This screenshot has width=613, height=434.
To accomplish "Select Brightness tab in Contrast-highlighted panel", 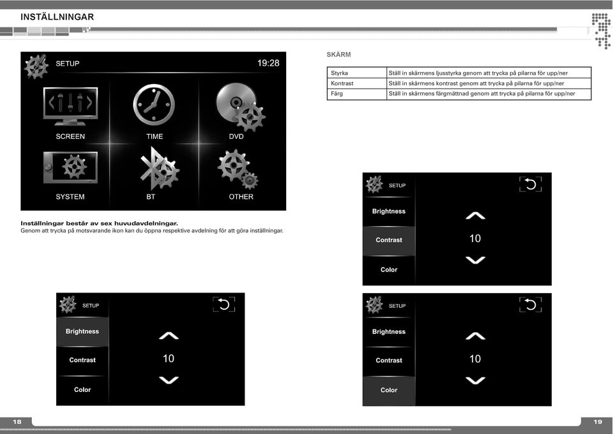I will click(x=389, y=211).
